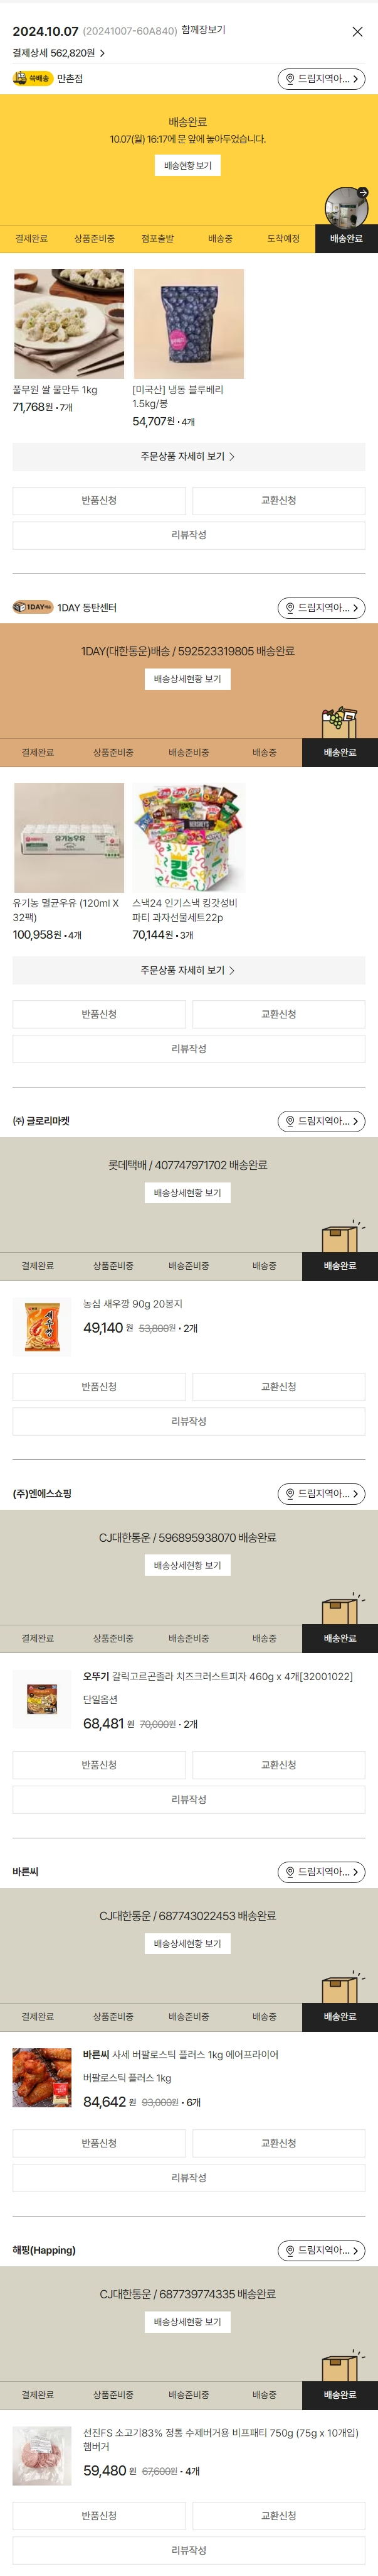
Task: Select 상품준비중 step in 글로리마켓 progress bar
Action: [113, 1266]
